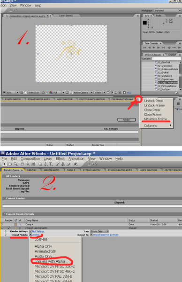The width and height of the screenshot is (182, 282).
Task: Select Animated GIF output template
Action: [x=45, y=251]
